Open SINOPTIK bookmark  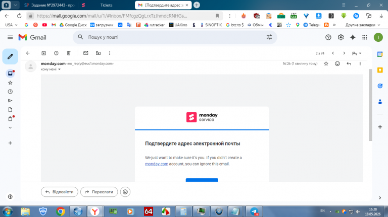211,25
